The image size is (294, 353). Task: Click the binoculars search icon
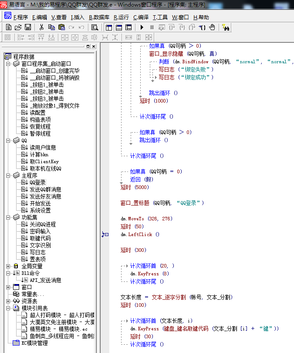click(x=226, y=27)
